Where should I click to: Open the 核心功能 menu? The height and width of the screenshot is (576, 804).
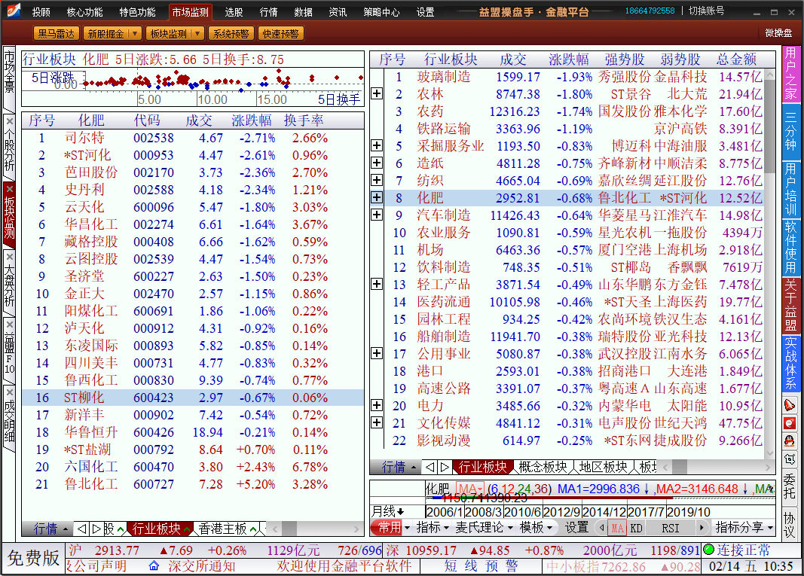tap(84, 12)
